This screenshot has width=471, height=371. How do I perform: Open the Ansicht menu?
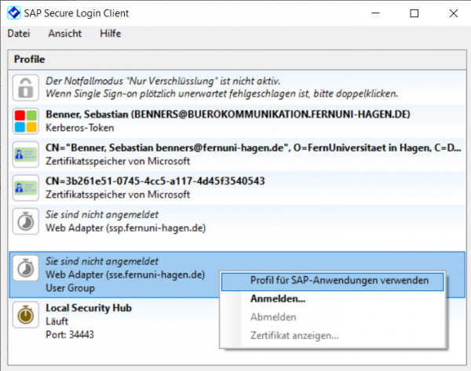coord(65,33)
